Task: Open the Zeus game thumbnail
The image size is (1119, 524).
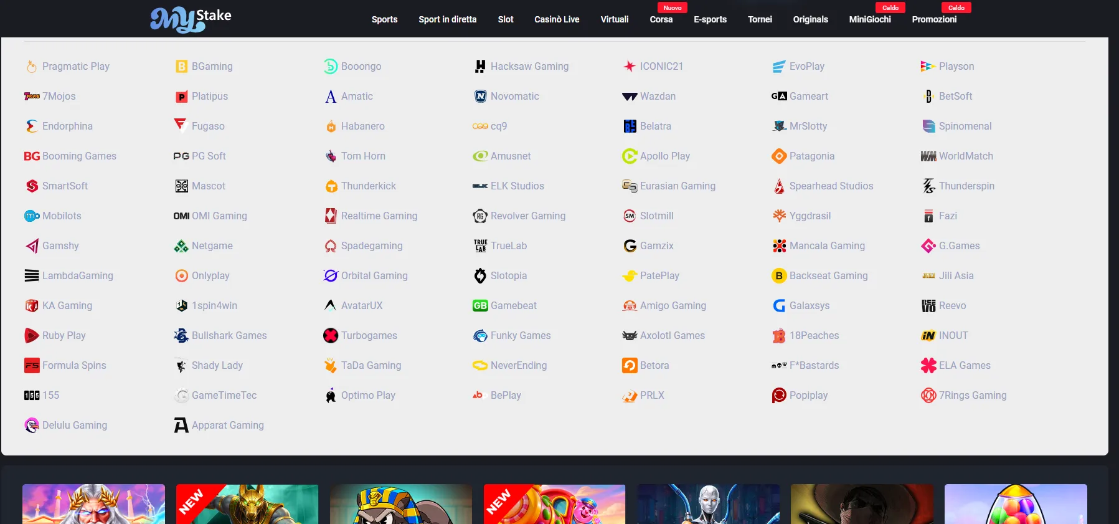Action: pyautogui.click(x=93, y=504)
